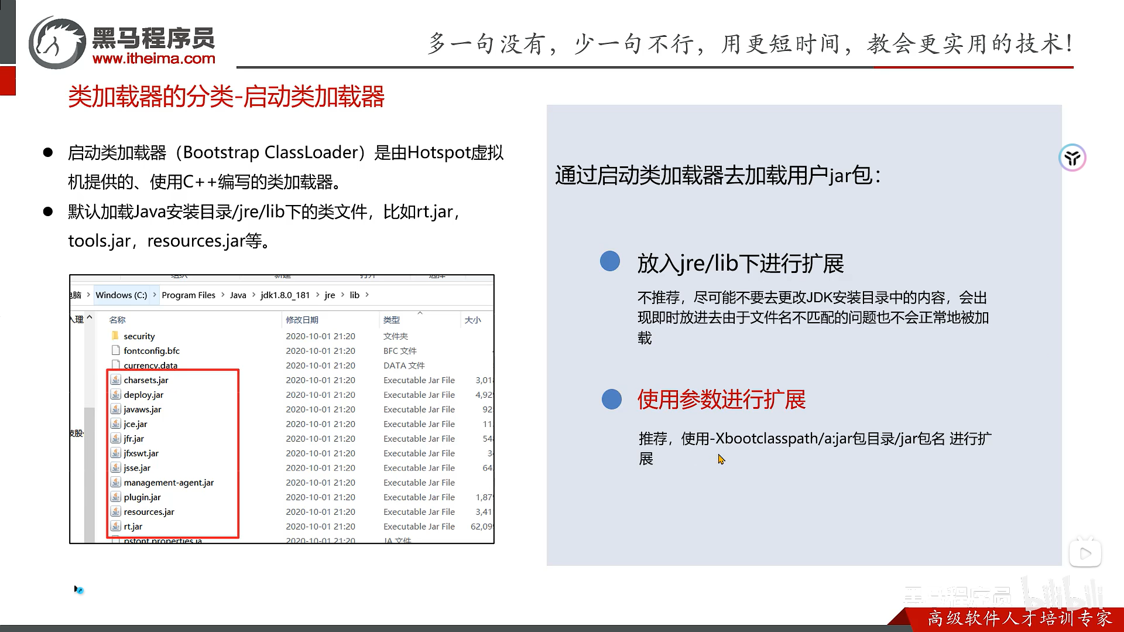The image size is (1124, 632).
Task: Click the BFC 文件 type cell
Action: click(x=400, y=351)
